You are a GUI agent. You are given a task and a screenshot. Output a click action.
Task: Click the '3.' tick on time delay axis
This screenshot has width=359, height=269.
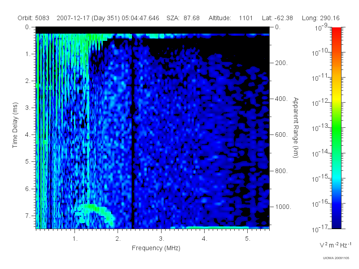tap(28, 108)
